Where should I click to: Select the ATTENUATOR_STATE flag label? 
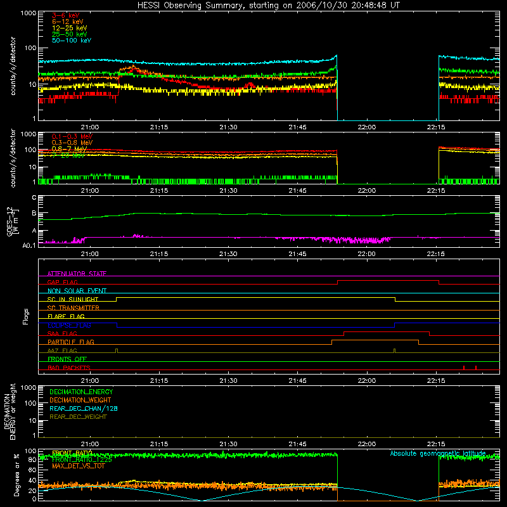[77, 274]
